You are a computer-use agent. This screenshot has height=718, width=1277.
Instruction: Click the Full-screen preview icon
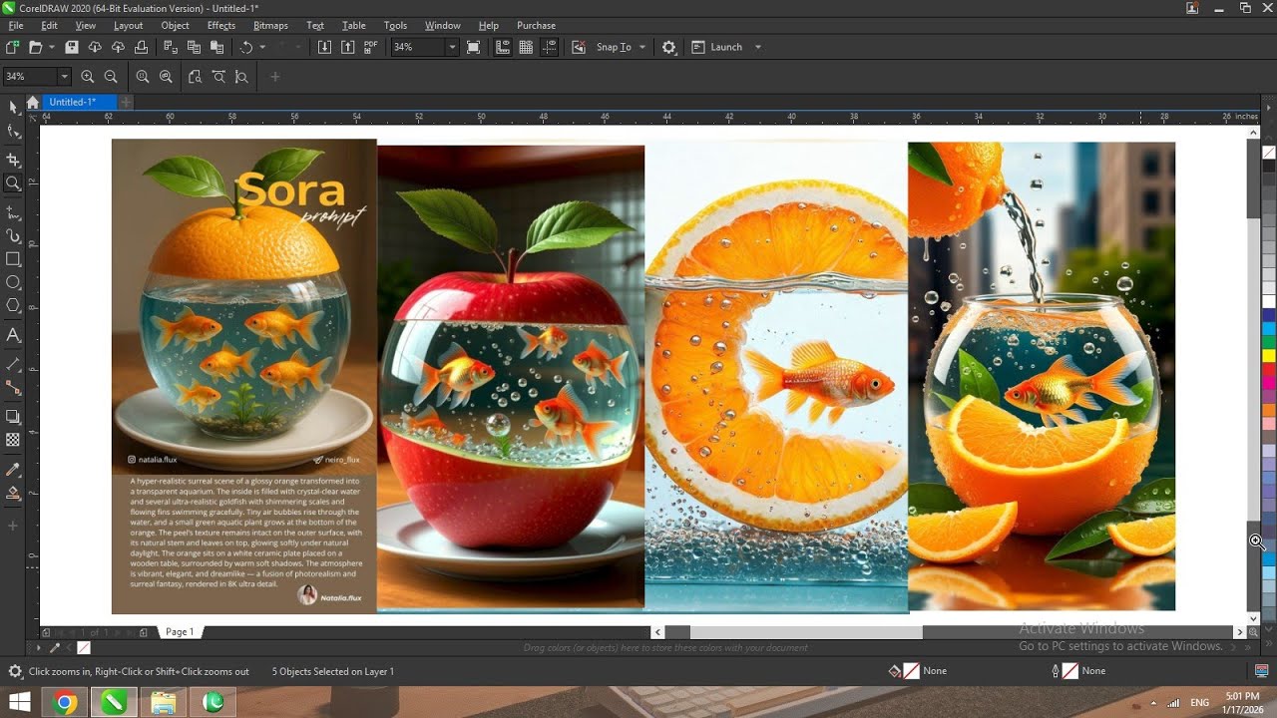coord(473,47)
